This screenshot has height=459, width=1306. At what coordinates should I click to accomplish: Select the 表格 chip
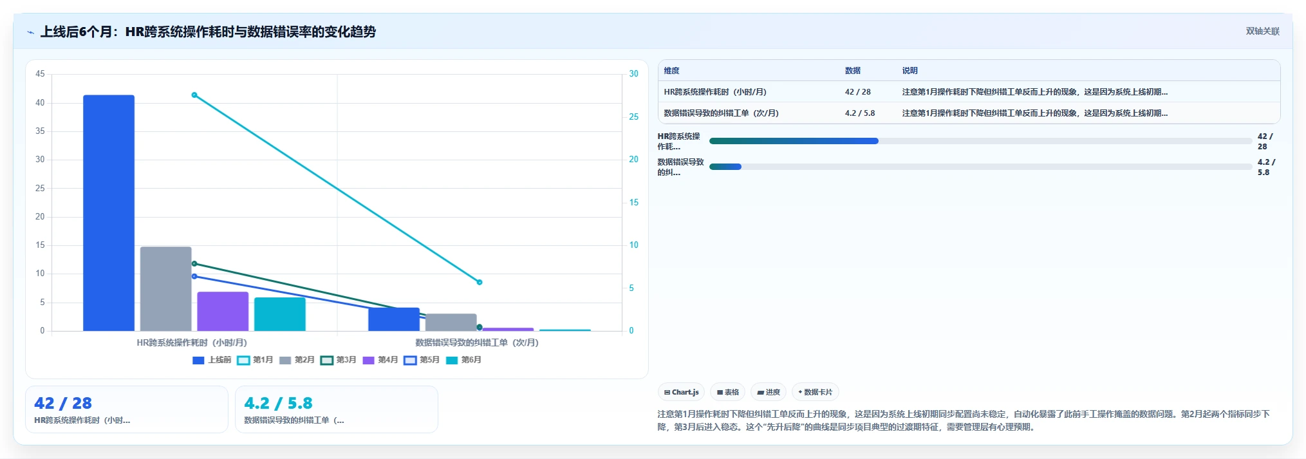pos(728,392)
